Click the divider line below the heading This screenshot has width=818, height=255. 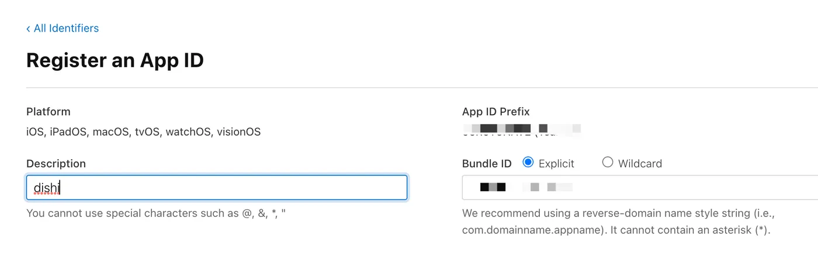(x=409, y=88)
